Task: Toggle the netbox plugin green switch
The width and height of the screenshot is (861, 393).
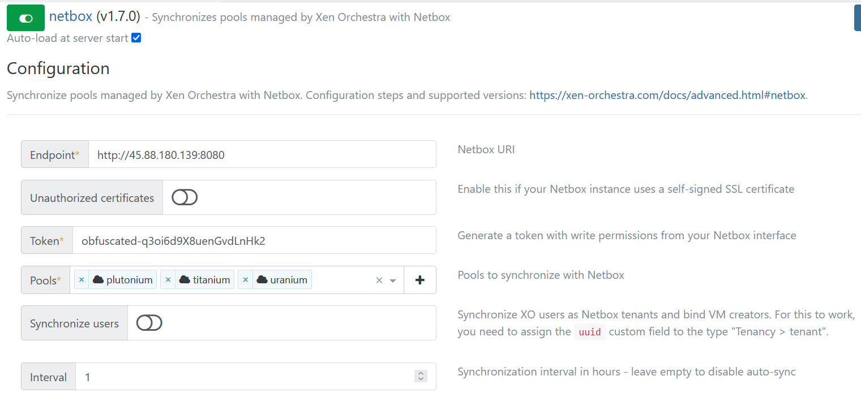Action: click(x=26, y=18)
